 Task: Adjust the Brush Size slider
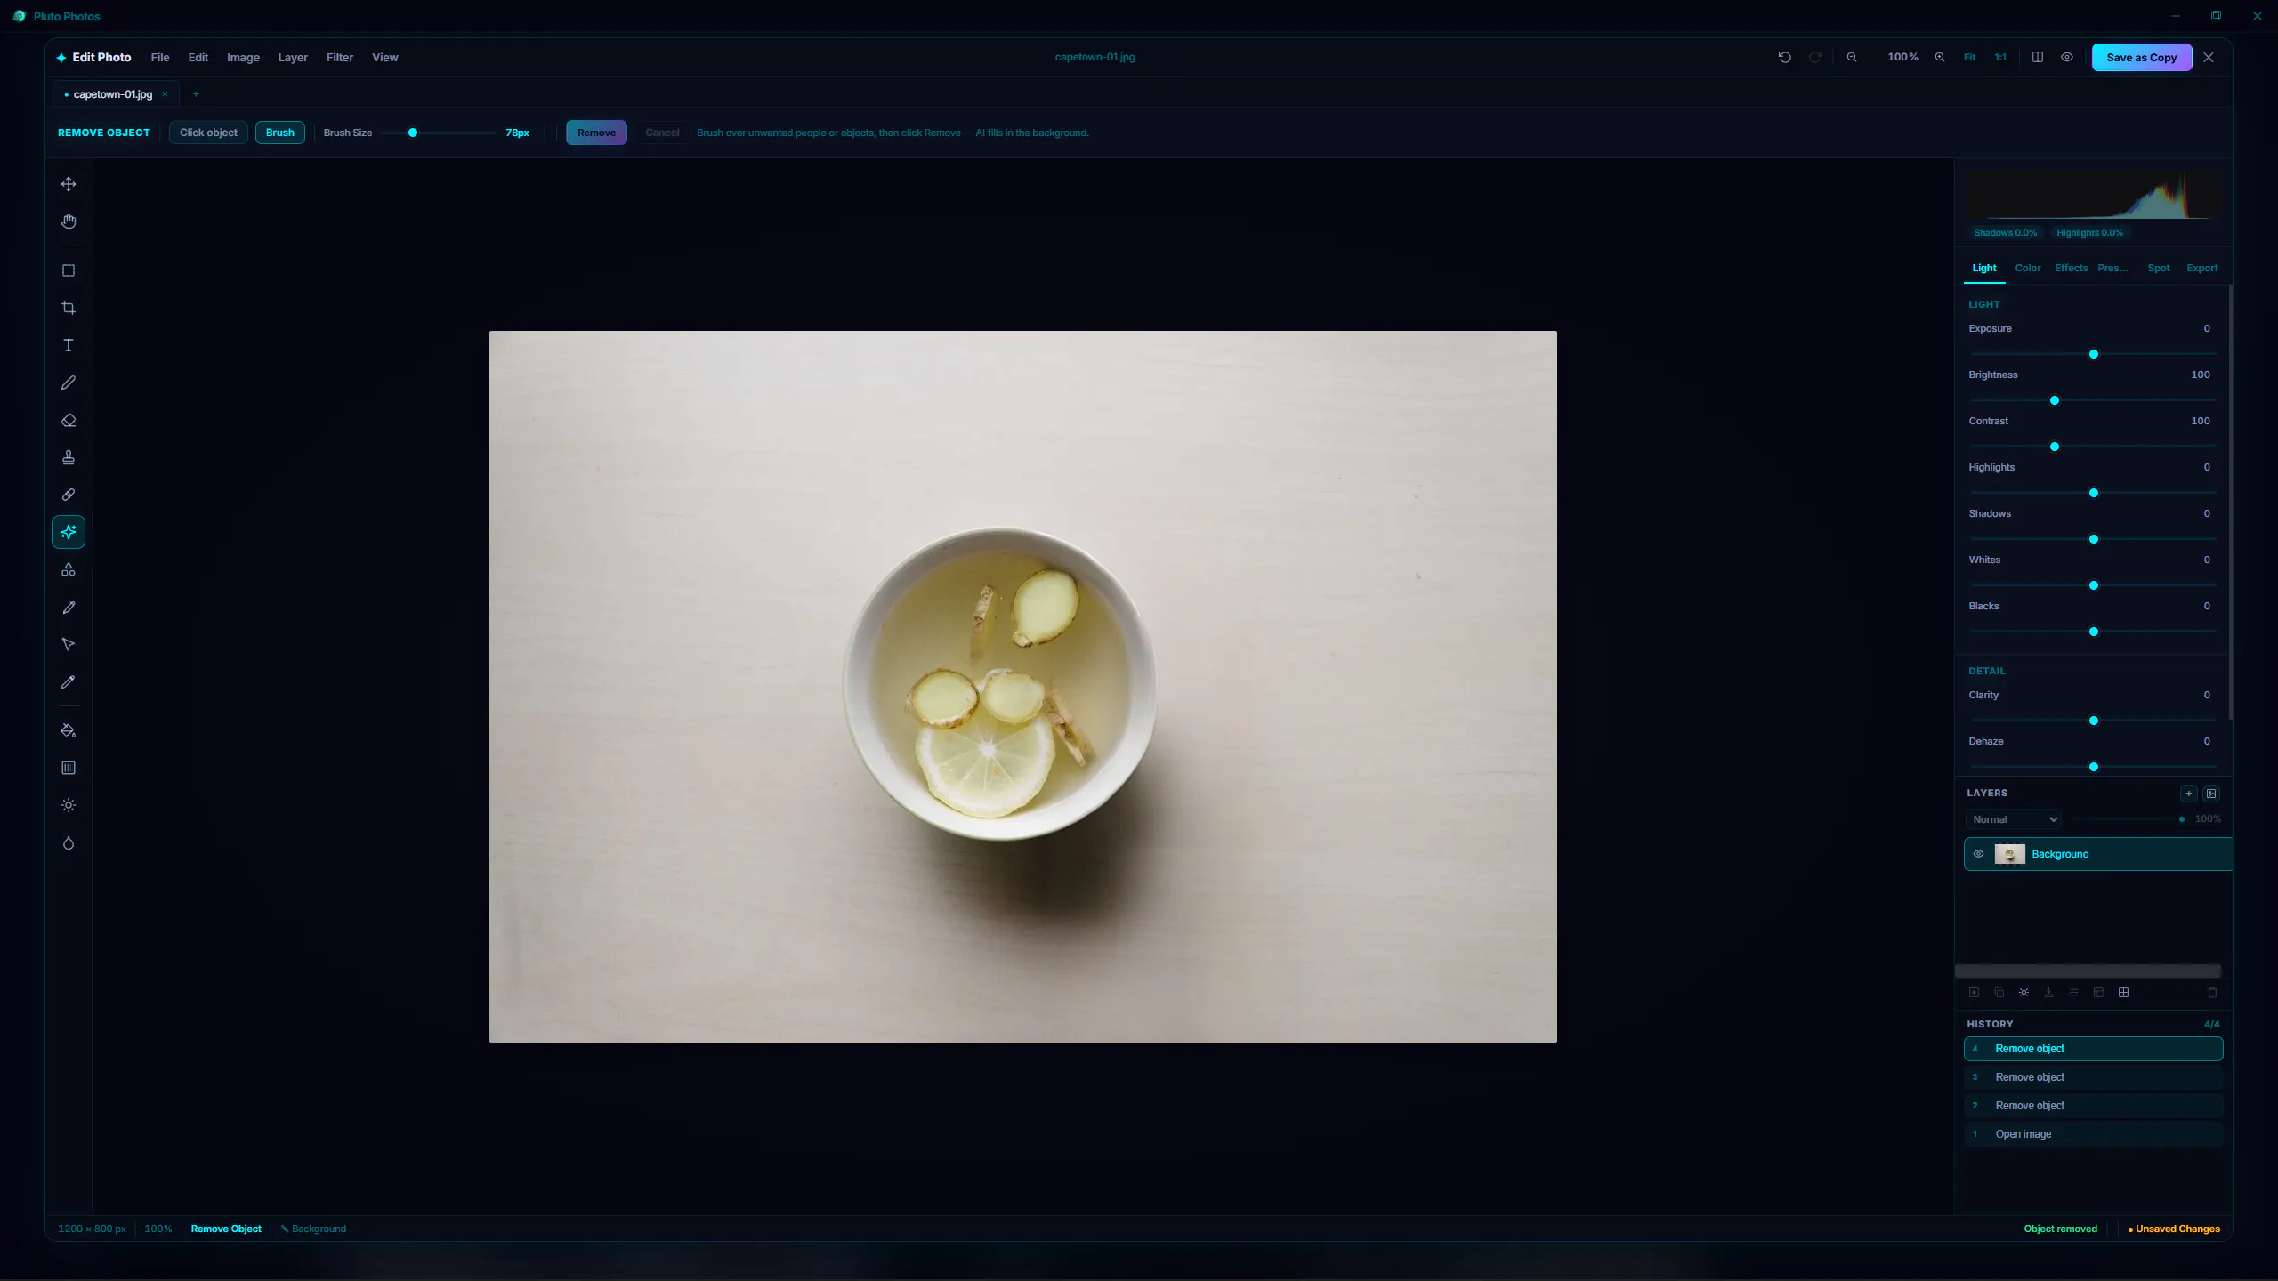[439, 133]
